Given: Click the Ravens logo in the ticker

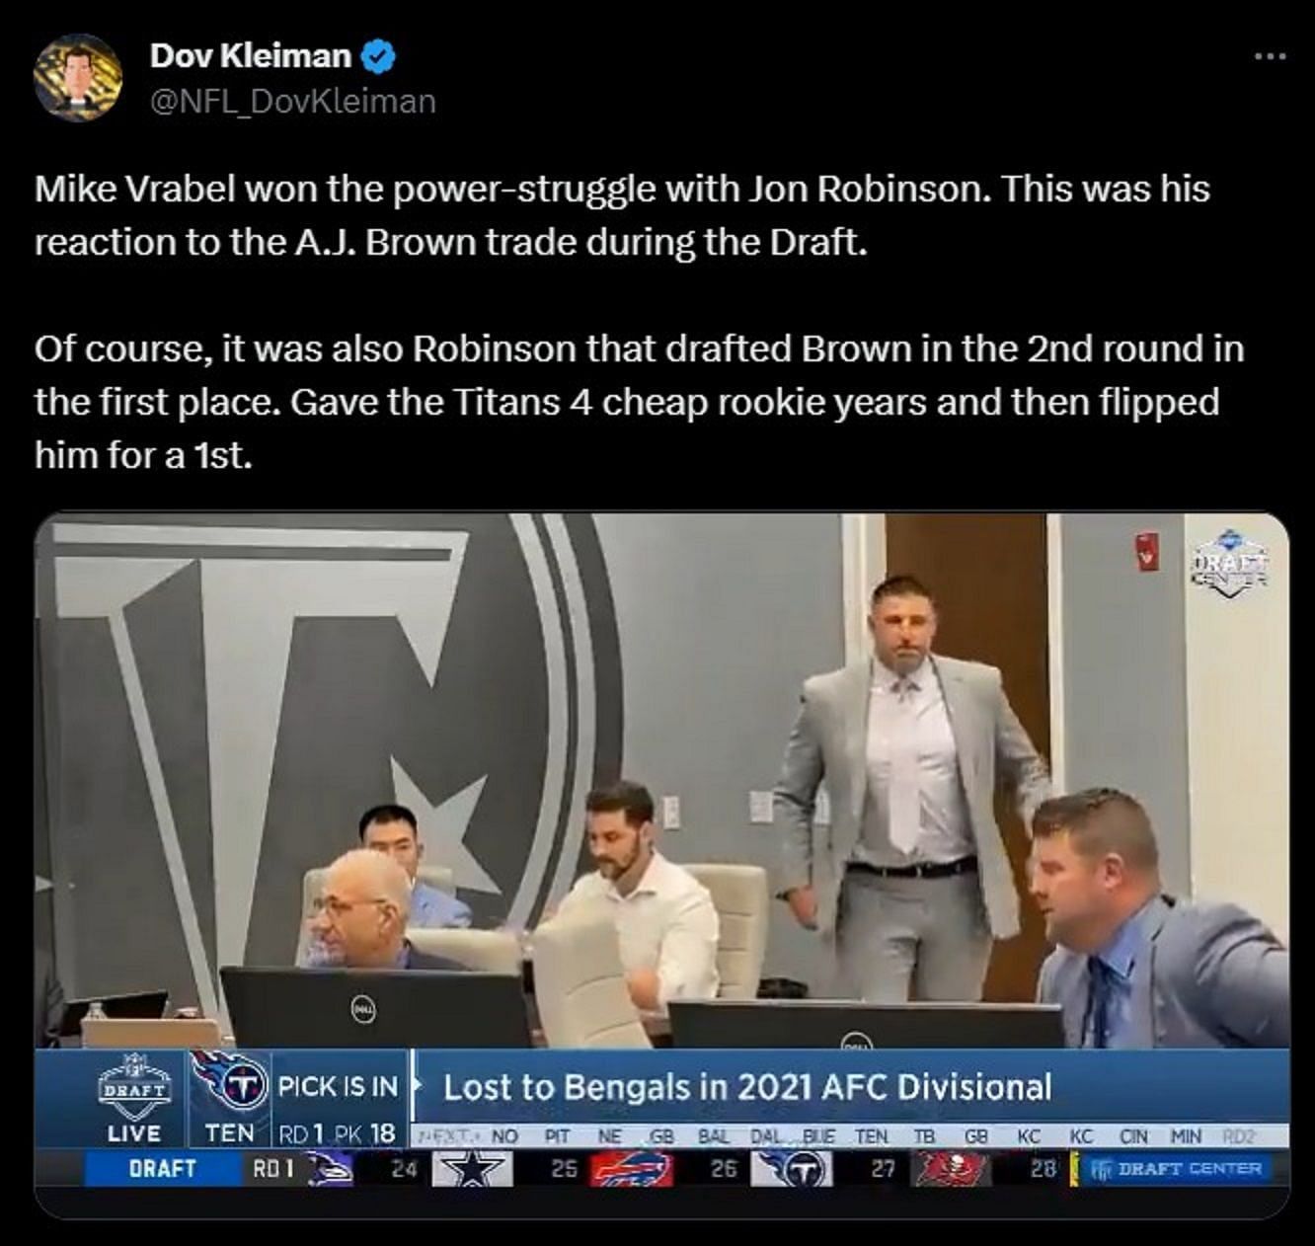Looking at the screenshot, I should (x=332, y=1169).
